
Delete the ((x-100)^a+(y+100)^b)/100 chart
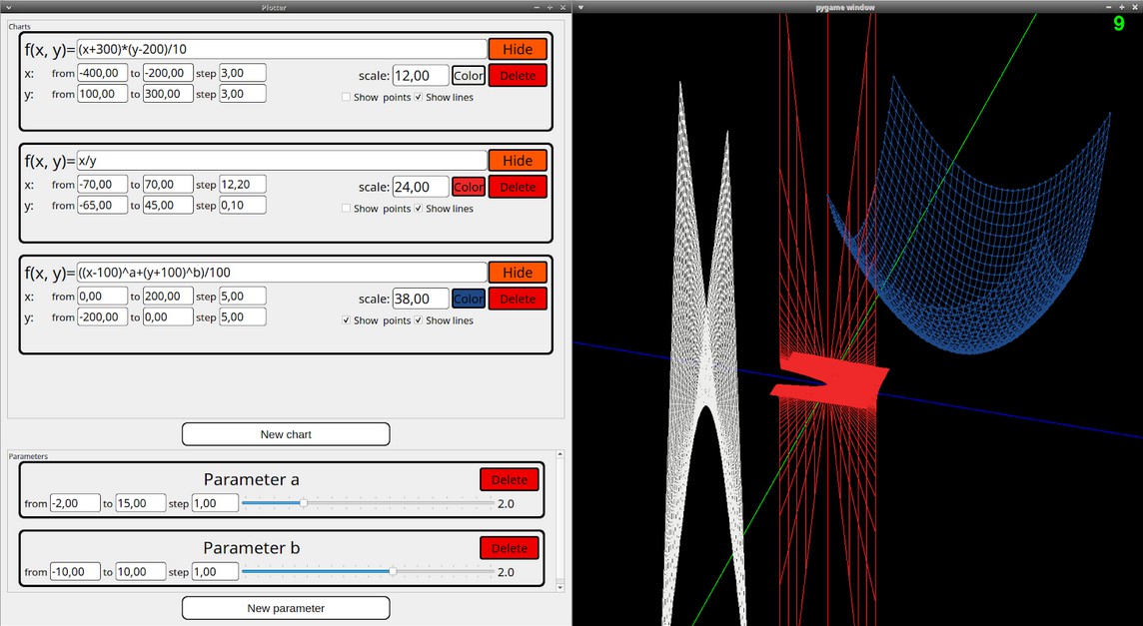click(x=518, y=299)
